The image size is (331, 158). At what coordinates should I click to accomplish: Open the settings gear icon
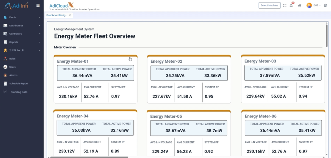click(325, 5)
